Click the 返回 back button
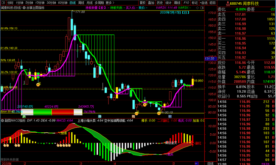 coord(212,3)
